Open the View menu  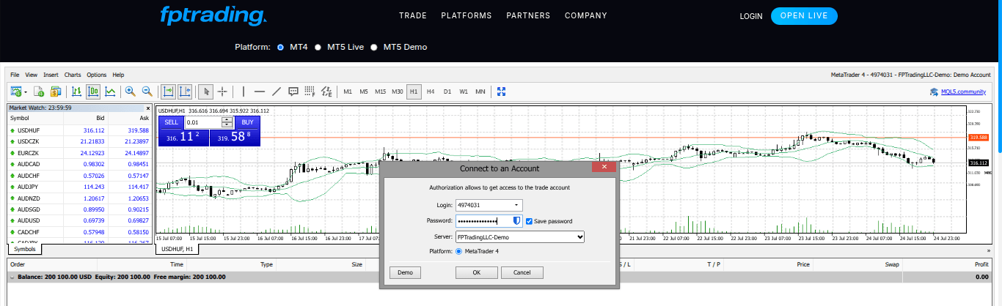click(31, 75)
